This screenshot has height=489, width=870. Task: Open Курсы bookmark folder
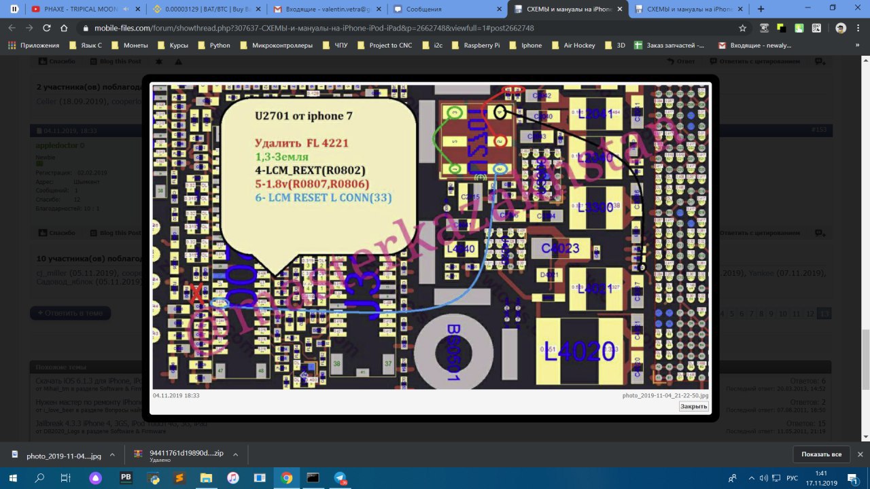click(172, 46)
